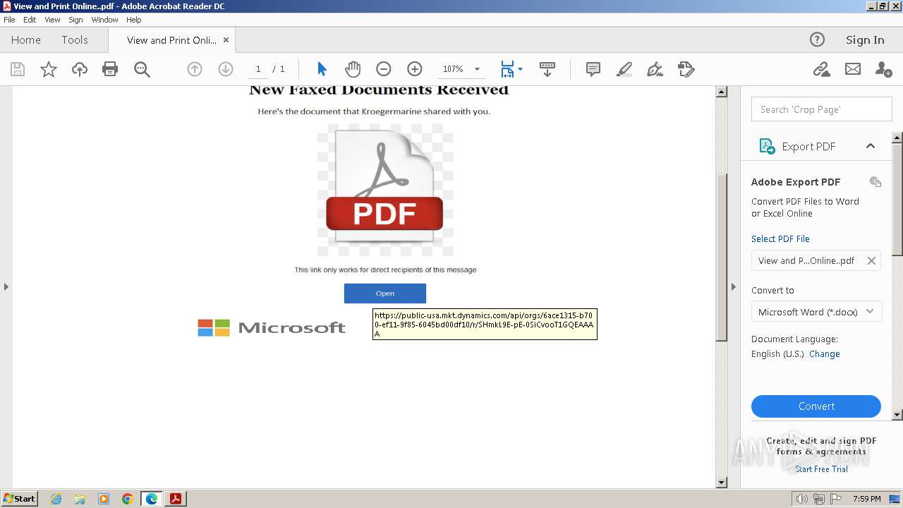Activate the Hand pan tool
Viewport: 903px width, 508px height.
(x=353, y=69)
